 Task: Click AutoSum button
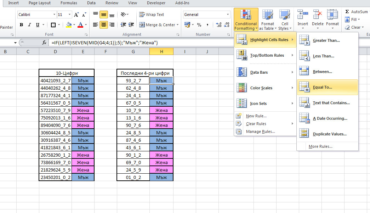356,12
